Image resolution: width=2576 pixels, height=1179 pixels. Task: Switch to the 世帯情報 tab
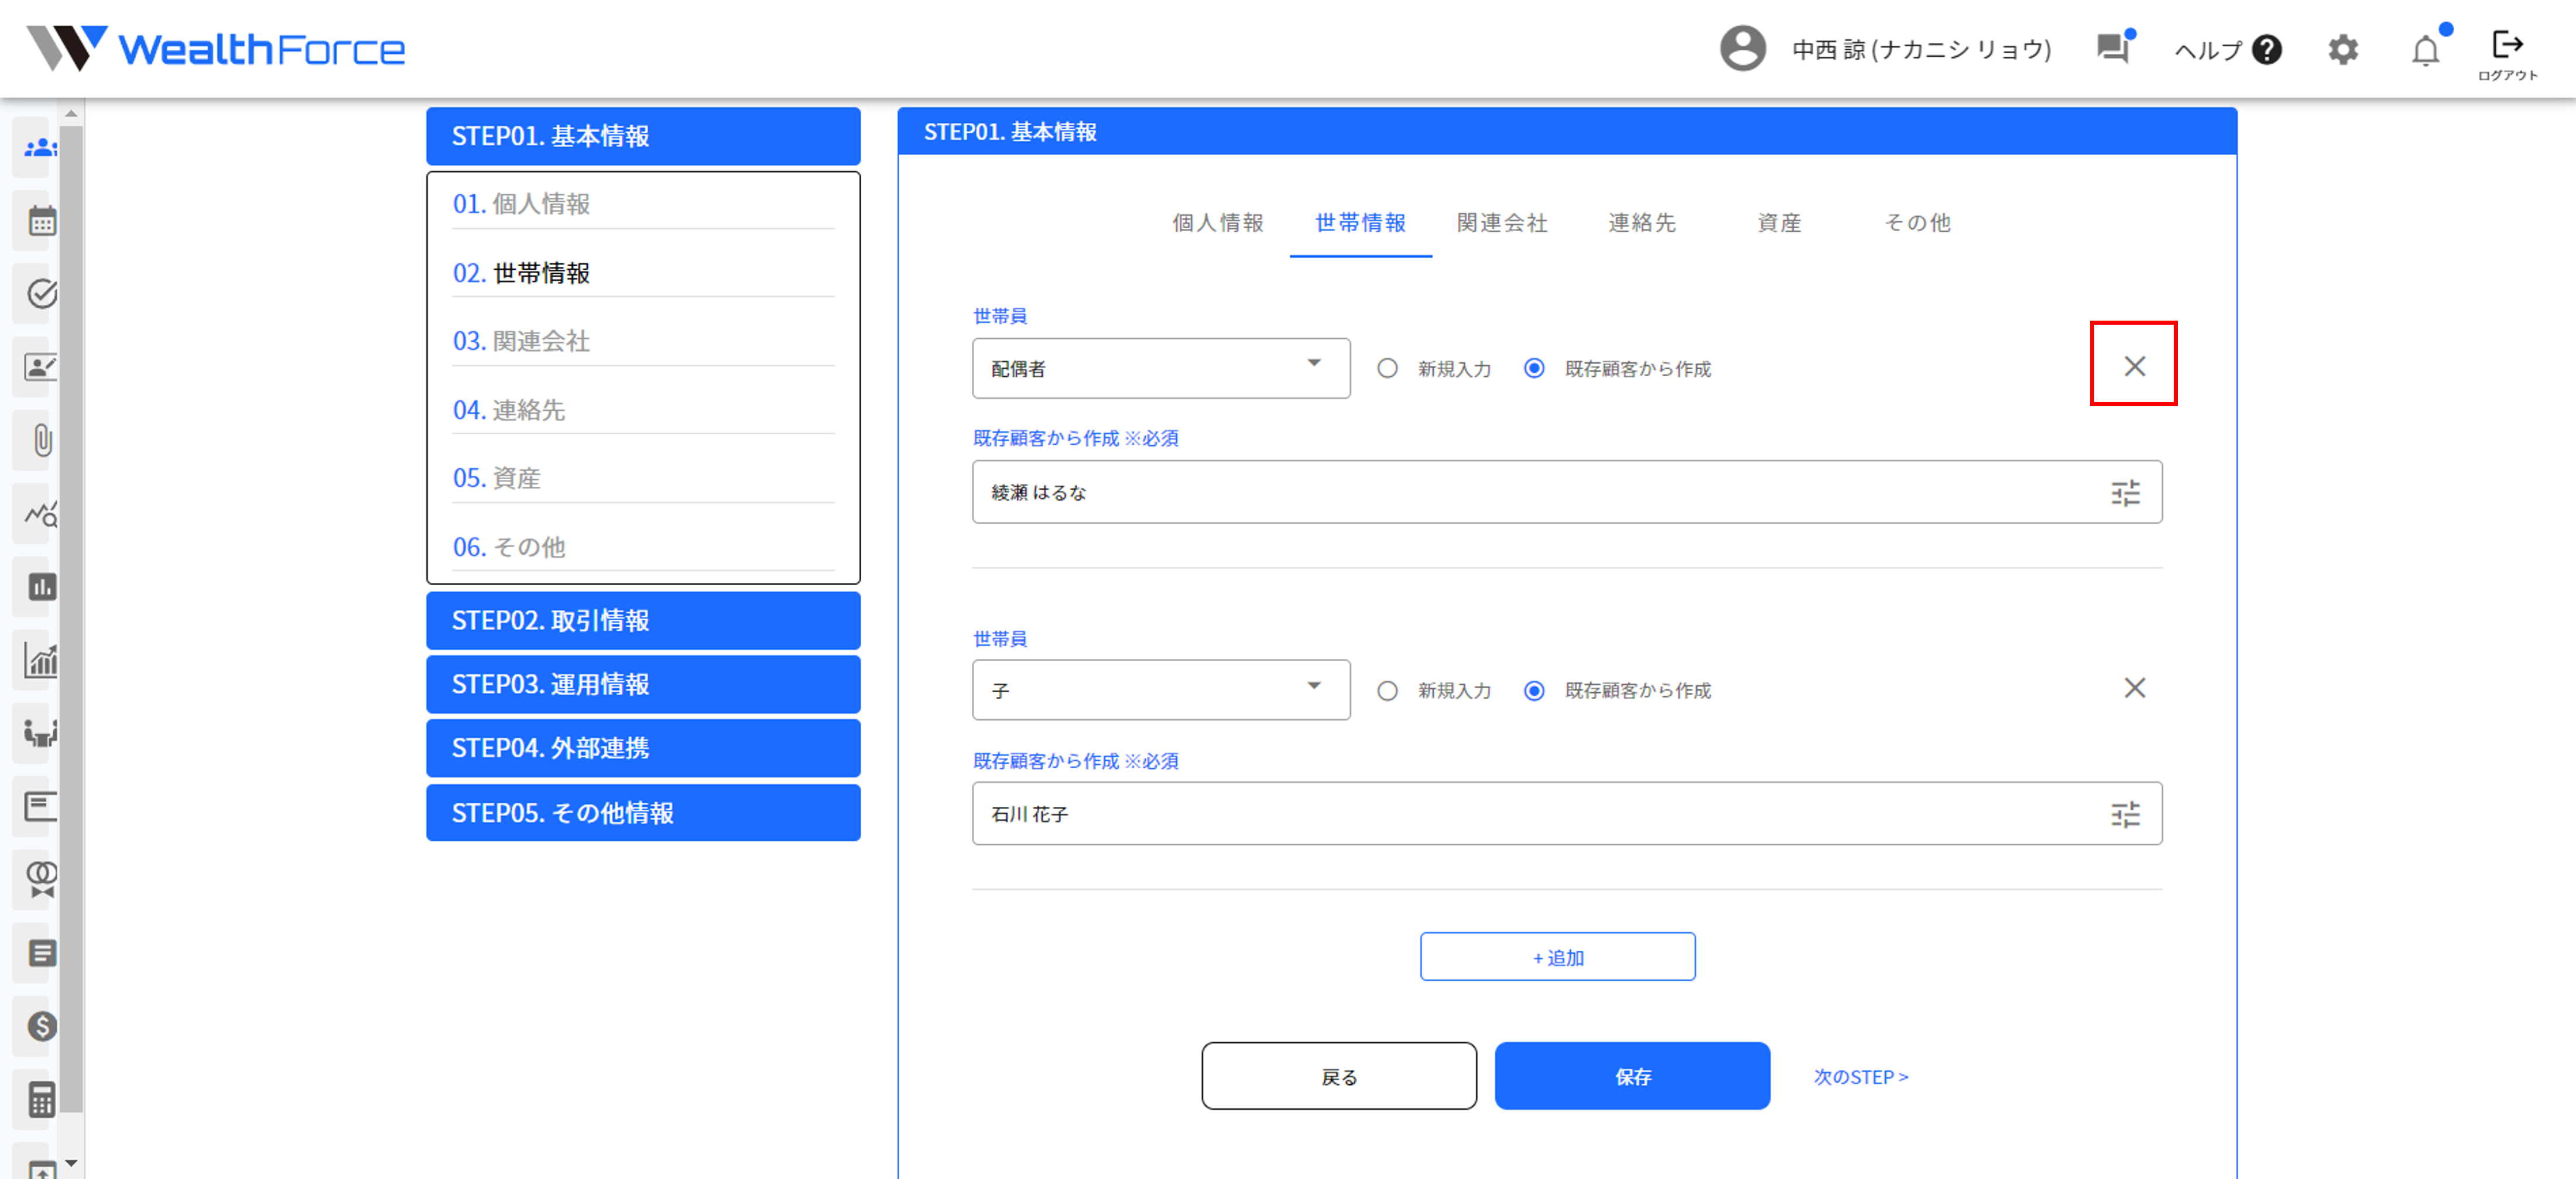coord(1360,223)
